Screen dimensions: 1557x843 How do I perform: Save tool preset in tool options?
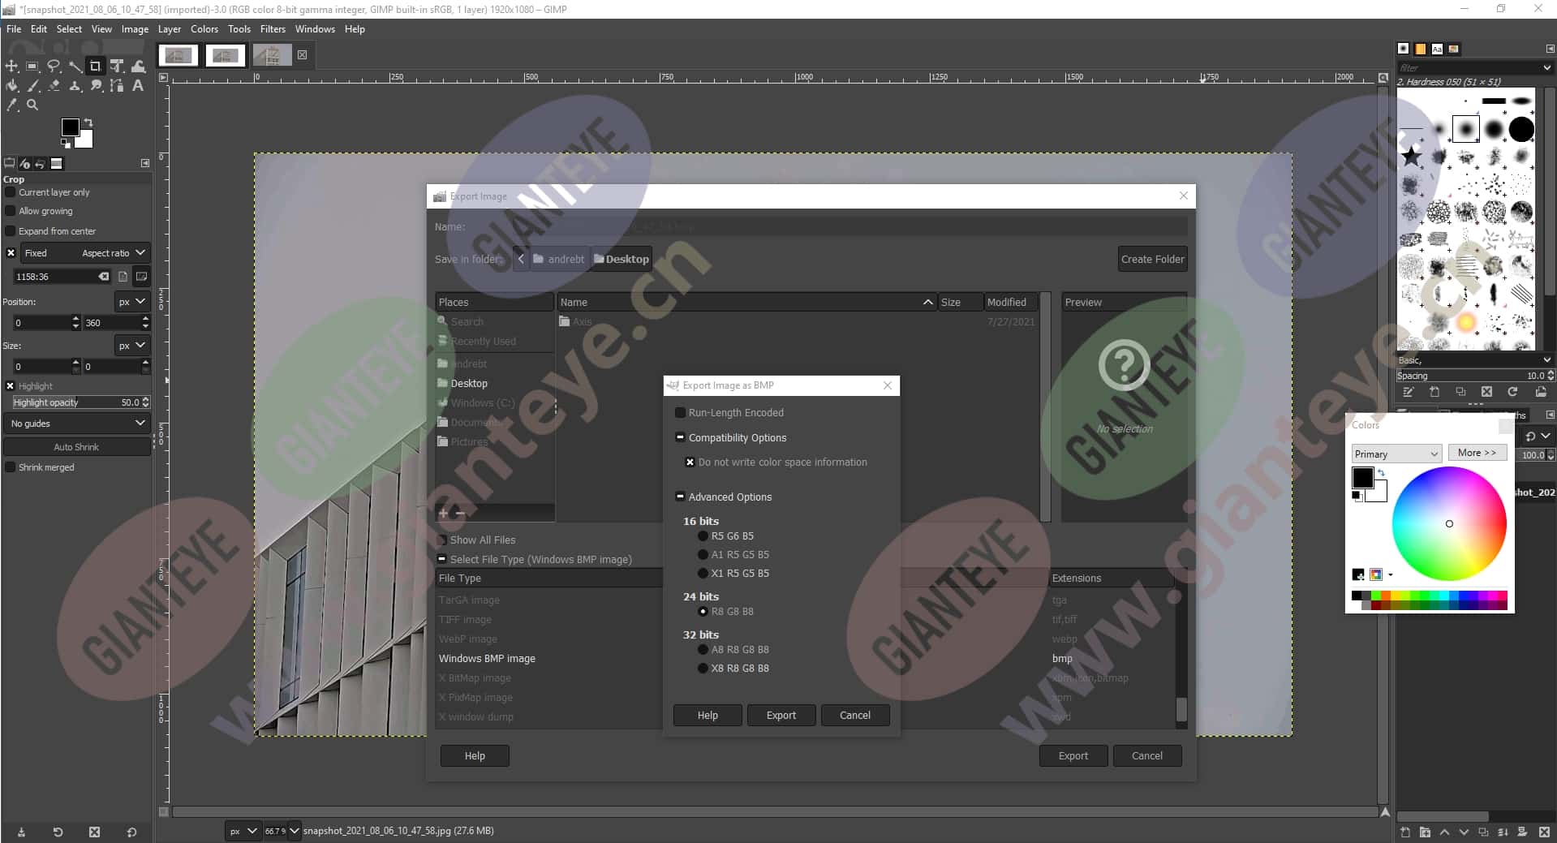click(x=21, y=832)
